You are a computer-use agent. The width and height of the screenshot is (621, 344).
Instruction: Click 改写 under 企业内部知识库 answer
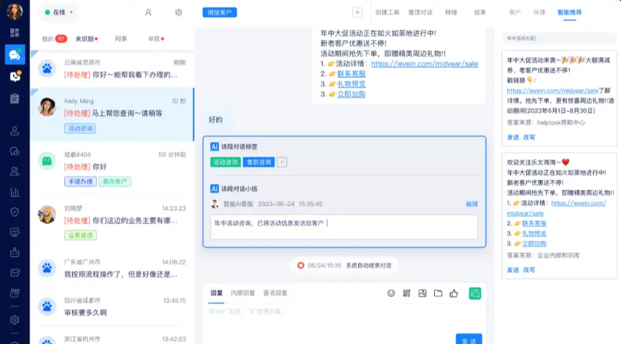pos(529,270)
